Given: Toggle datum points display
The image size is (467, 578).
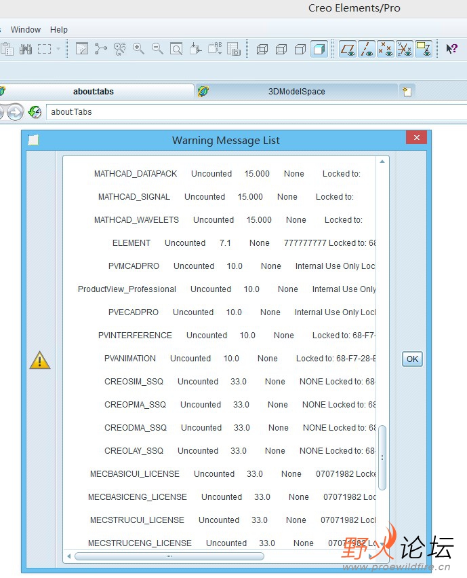Looking at the screenshot, I should (x=386, y=49).
